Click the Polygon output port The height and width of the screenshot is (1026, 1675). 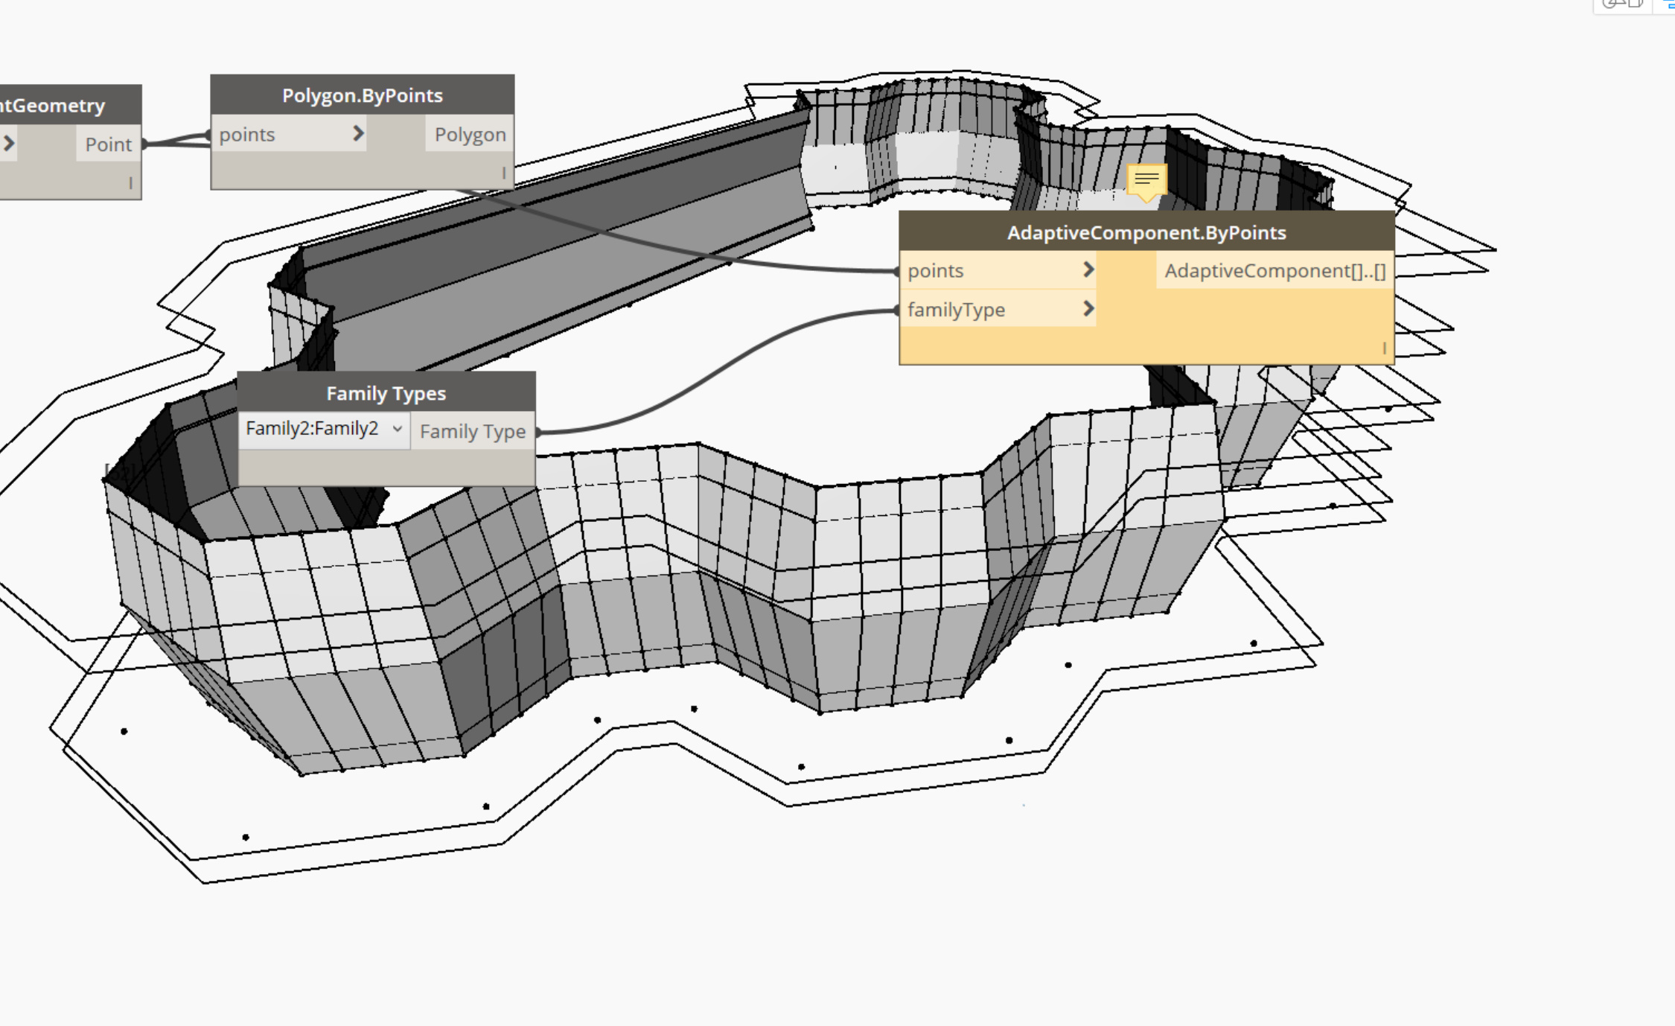pyautogui.click(x=470, y=135)
